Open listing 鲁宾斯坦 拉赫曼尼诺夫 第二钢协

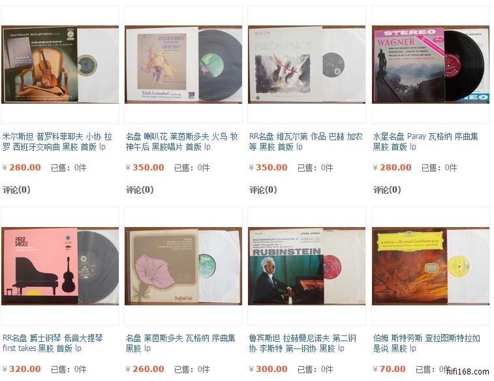[302, 343]
